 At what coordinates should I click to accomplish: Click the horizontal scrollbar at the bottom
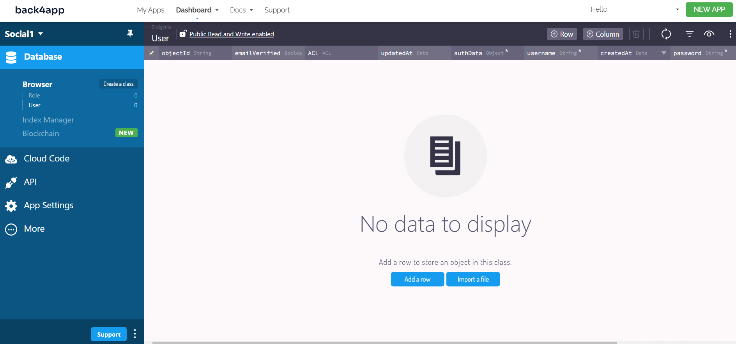(384, 342)
